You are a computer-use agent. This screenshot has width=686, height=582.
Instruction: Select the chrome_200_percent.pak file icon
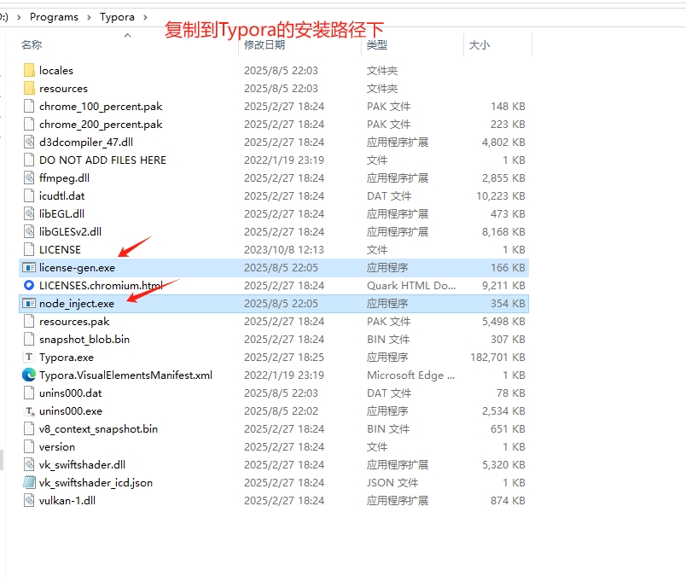29,125
